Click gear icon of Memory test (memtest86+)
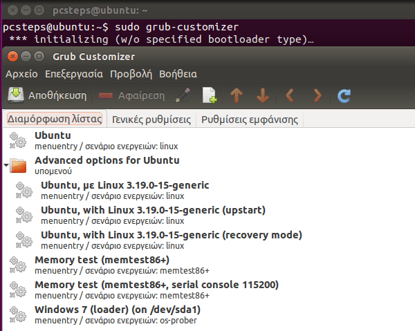Screen dimensions: 415x331 pos(18,265)
